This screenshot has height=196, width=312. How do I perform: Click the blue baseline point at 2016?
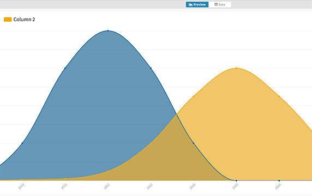click(279, 181)
